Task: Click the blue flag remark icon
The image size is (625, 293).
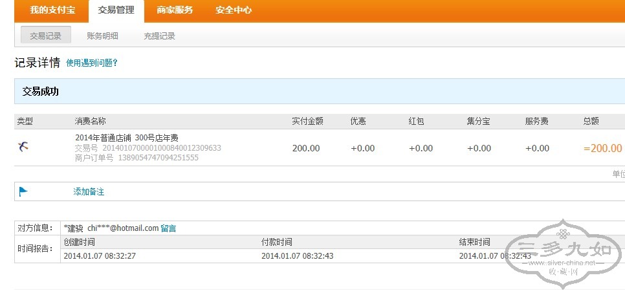Action: [23, 191]
